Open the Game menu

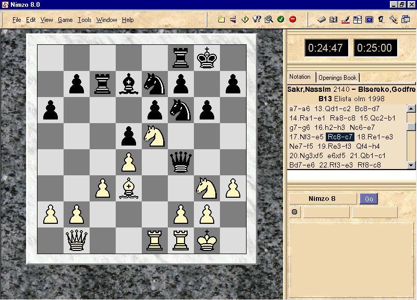point(65,20)
